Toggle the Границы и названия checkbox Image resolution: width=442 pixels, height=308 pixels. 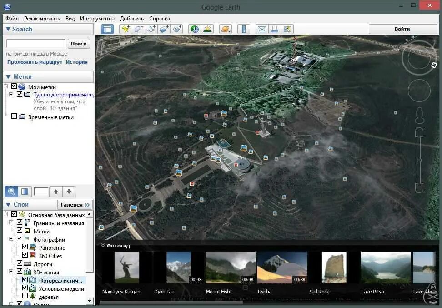coord(20,222)
